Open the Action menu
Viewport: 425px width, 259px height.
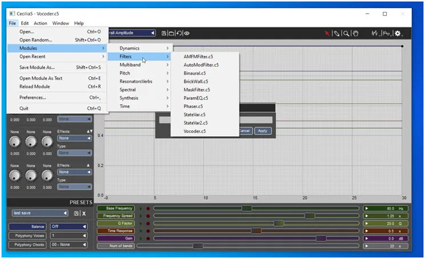[x=40, y=23]
